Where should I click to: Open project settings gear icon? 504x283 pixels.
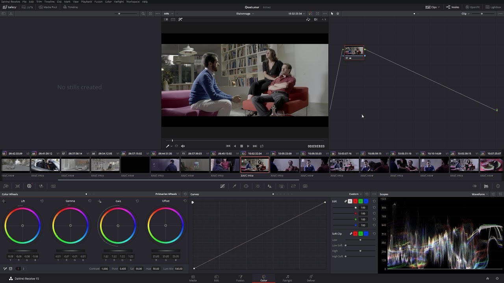click(x=497, y=278)
